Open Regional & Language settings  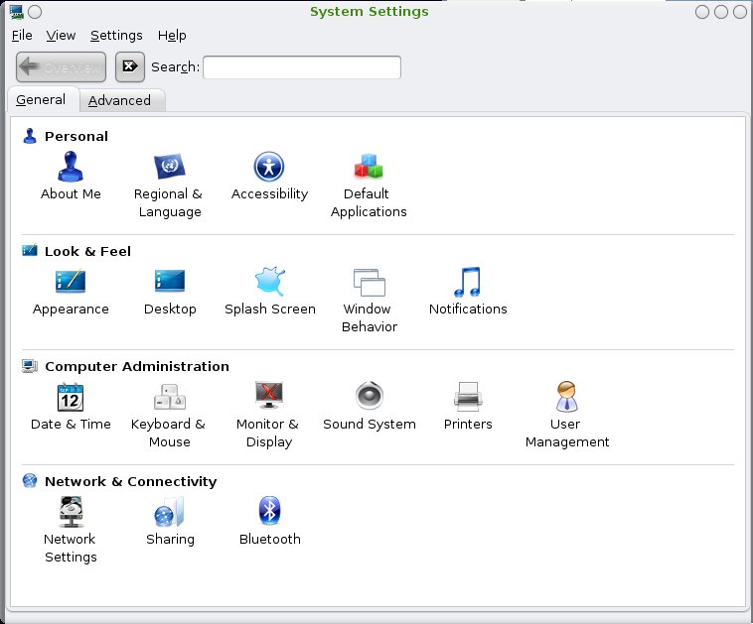point(170,168)
